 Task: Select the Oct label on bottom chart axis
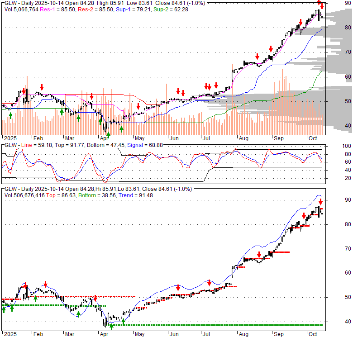point(312,334)
